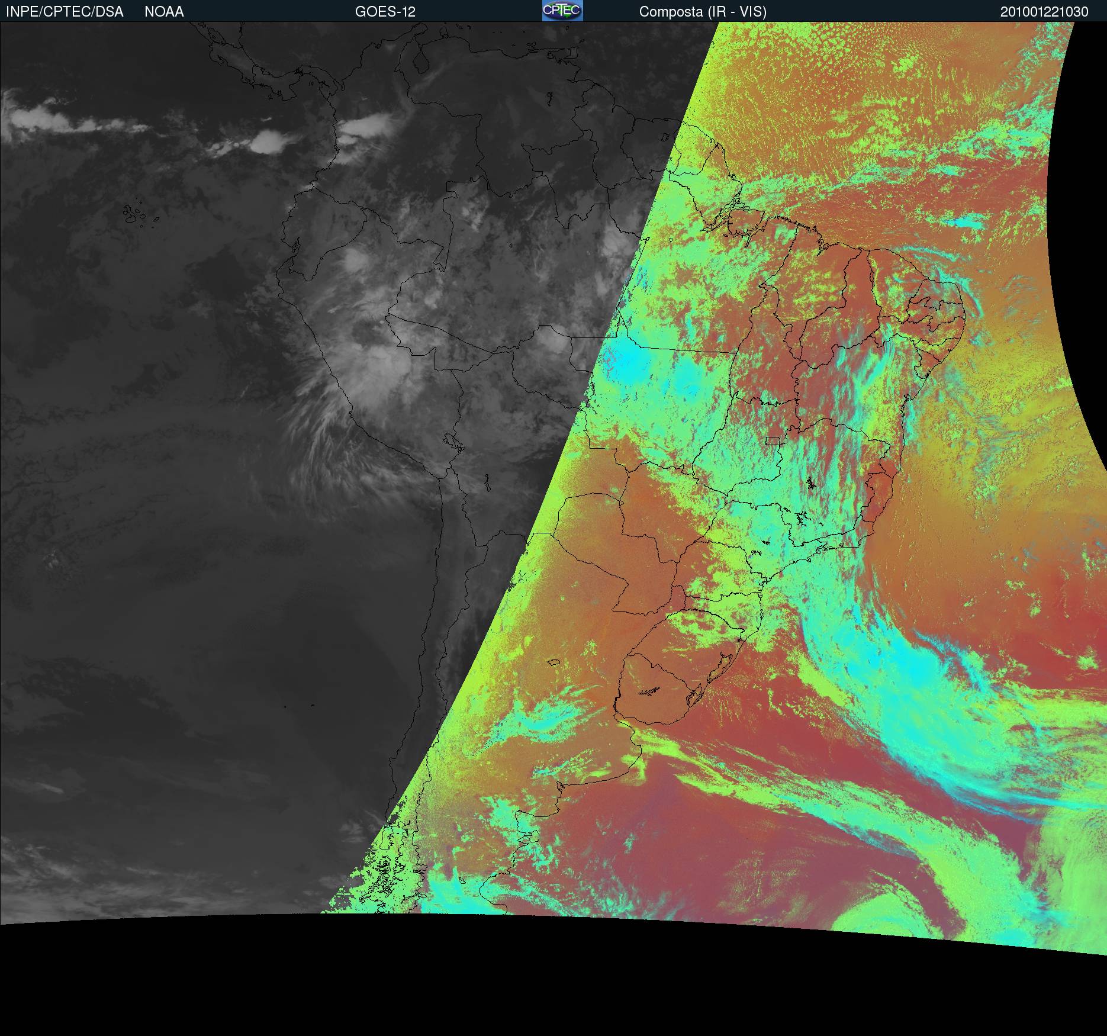Select the INPE/CPTEC/DSA header text

pyautogui.click(x=65, y=12)
